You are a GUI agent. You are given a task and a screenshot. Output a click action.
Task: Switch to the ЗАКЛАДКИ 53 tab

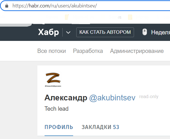click(100, 127)
